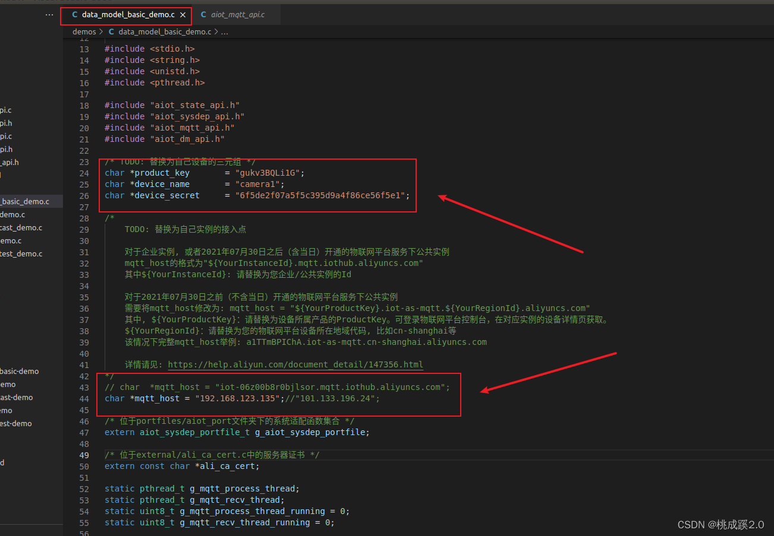Click the #include <unistd.h> line
774x536 pixels.
pos(152,71)
